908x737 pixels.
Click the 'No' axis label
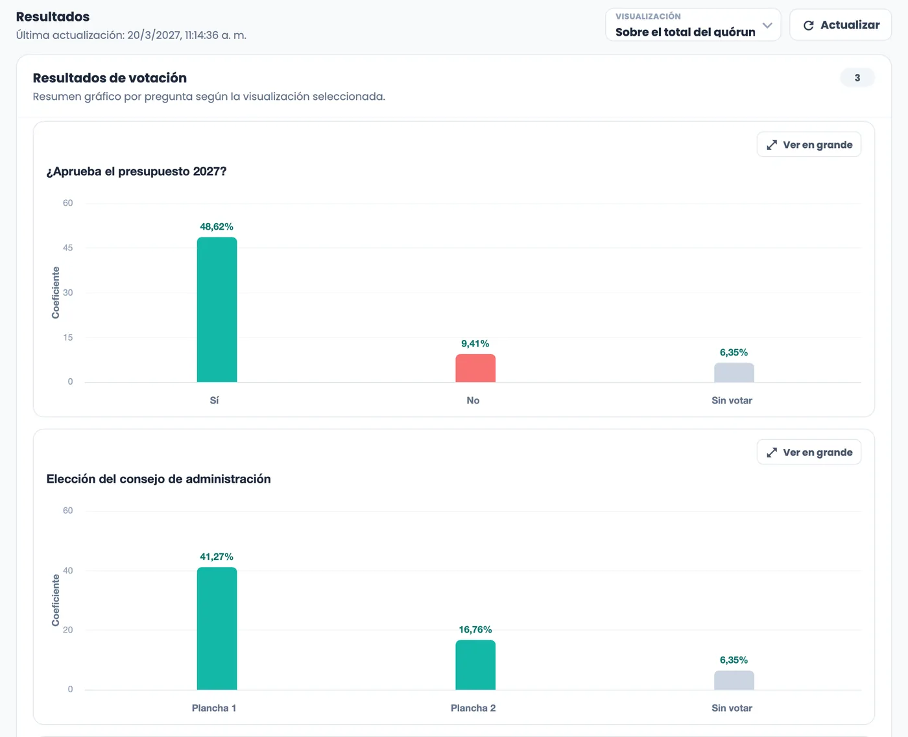click(473, 400)
